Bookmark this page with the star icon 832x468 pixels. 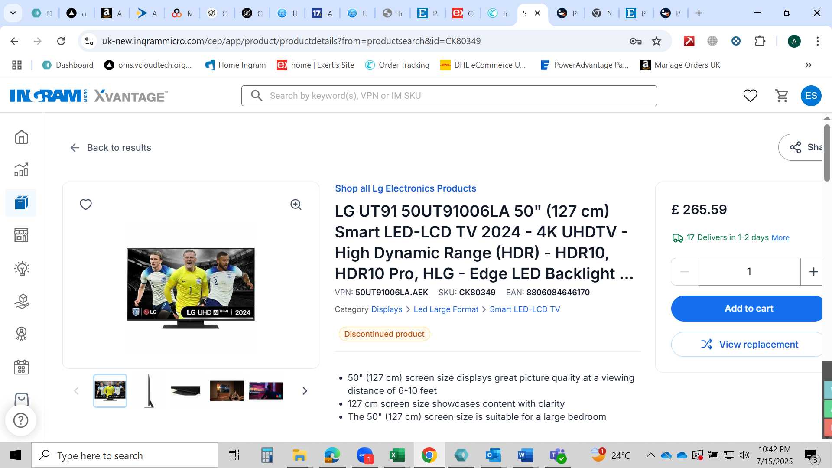pyautogui.click(x=656, y=41)
